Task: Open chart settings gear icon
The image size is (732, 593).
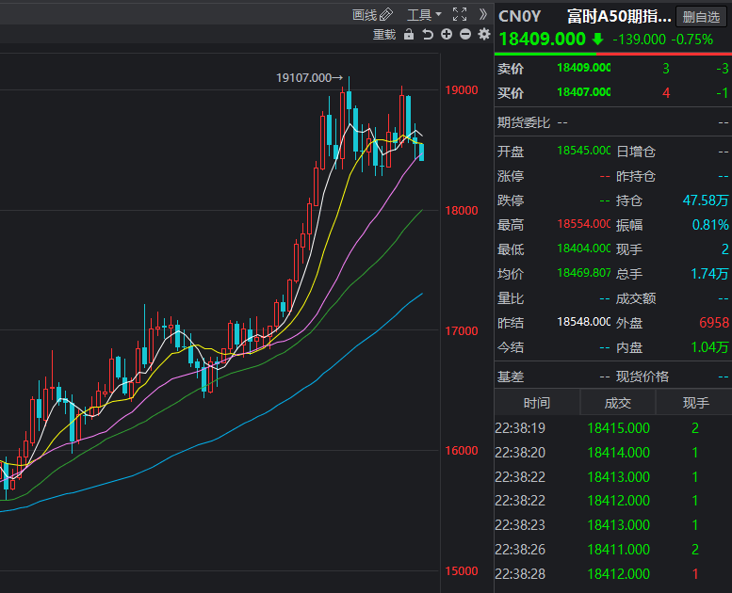Action: (x=484, y=34)
